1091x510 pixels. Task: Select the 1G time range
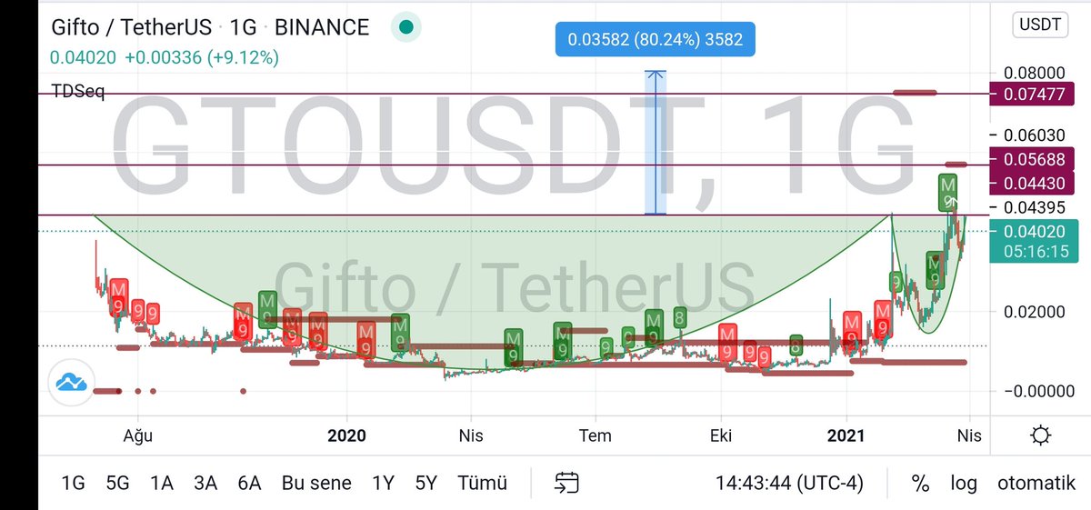tap(73, 483)
